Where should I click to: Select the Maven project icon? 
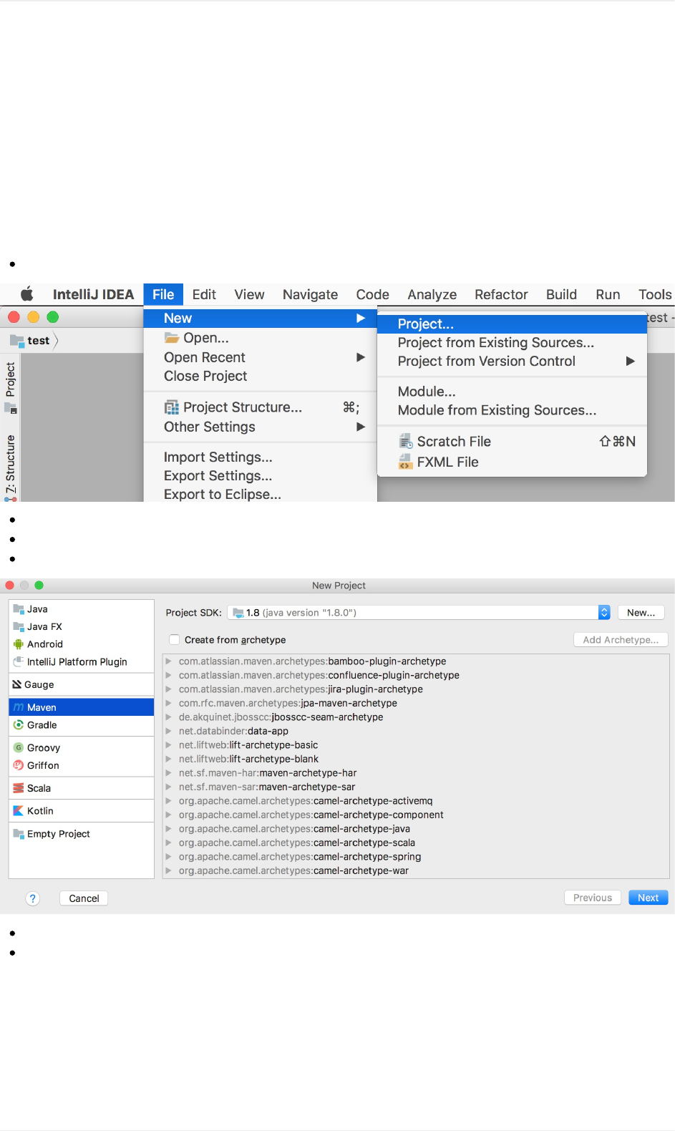pyautogui.click(x=19, y=707)
